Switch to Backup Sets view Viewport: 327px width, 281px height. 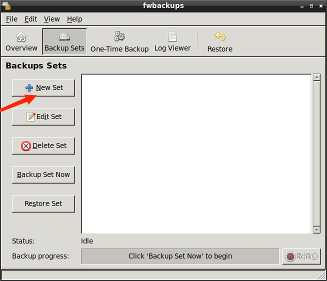click(x=64, y=42)
